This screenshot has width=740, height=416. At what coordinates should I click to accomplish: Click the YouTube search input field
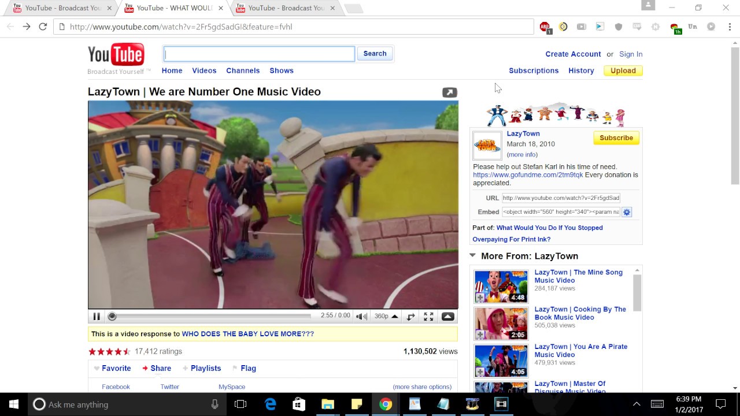tap(259, 54)
